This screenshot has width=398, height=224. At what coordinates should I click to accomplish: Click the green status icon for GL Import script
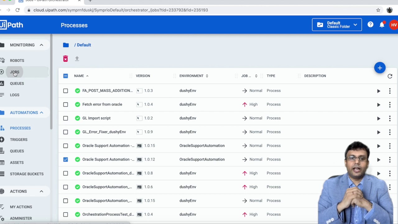coord(77,118)
